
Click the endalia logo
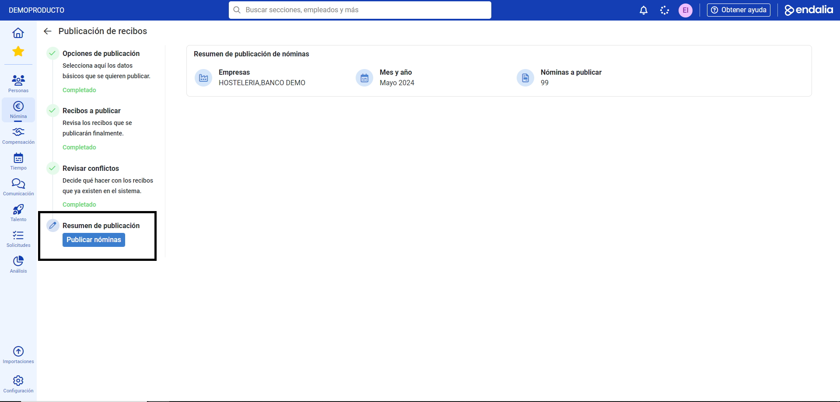point(808,10)
